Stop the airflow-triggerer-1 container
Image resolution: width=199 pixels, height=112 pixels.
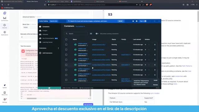click(x=146, y=70)
